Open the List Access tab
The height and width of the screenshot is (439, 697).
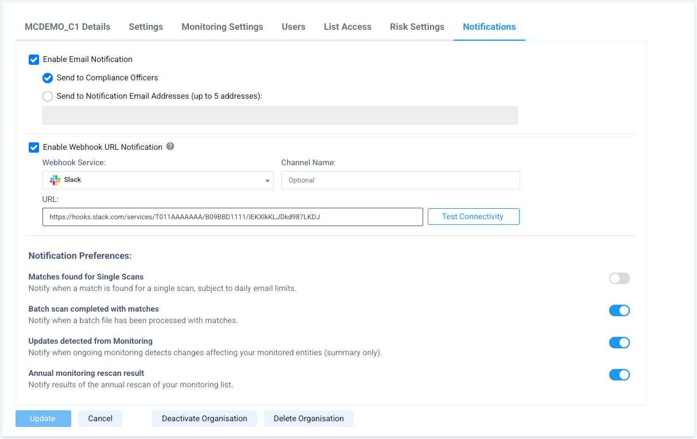347,27
